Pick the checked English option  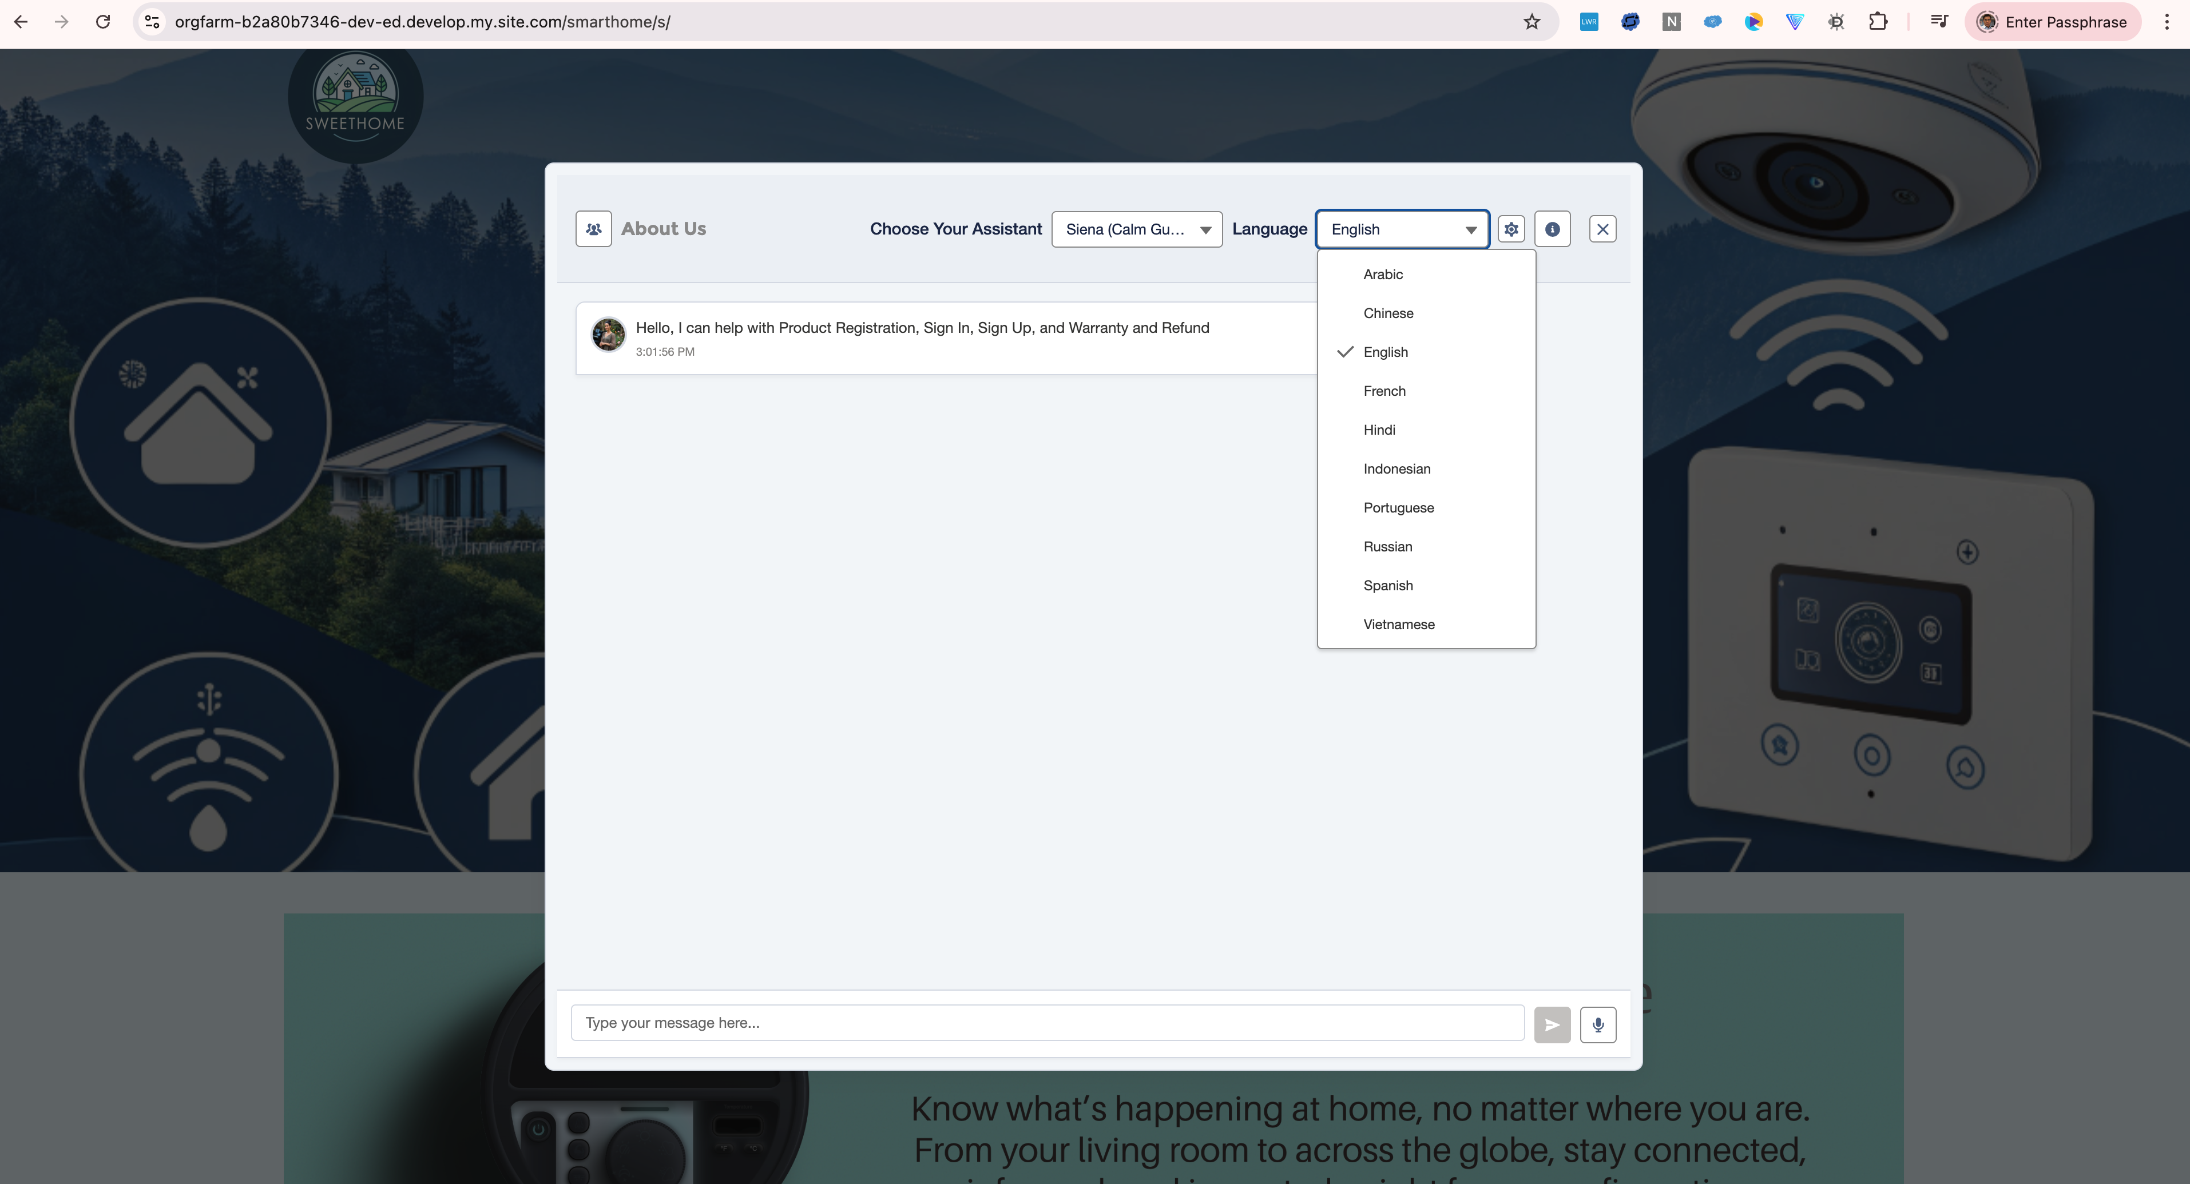pyautogui.click(x=1385, y=352)
